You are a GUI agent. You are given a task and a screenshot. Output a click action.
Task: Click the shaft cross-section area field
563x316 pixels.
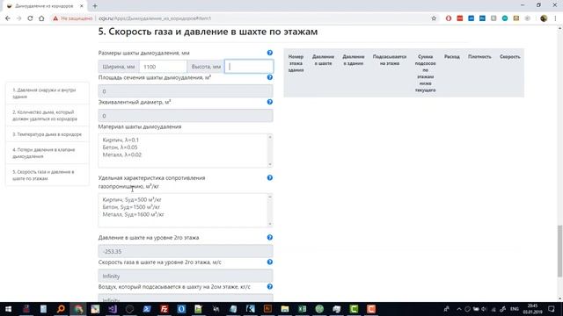tap(186, 91)
